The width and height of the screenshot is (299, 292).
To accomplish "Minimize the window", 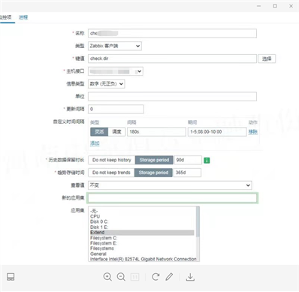I will [x=259, y=6].
